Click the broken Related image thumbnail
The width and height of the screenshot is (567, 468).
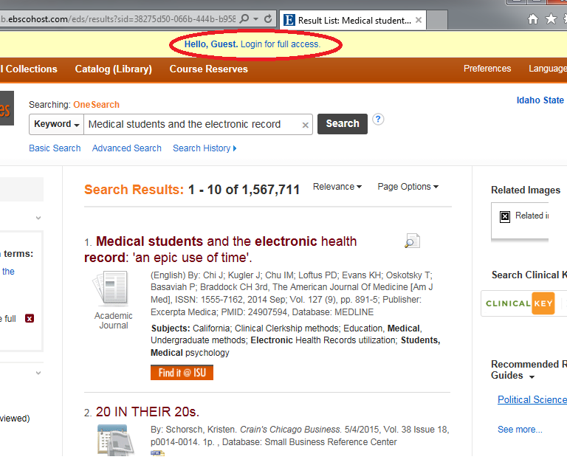coord(505,216)
